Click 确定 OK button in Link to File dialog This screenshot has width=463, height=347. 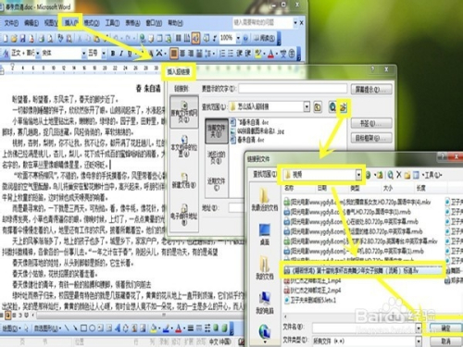(445, 328)
